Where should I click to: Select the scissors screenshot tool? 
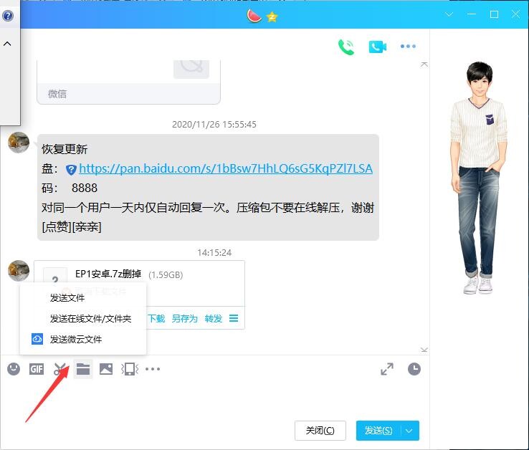(60, 369)
